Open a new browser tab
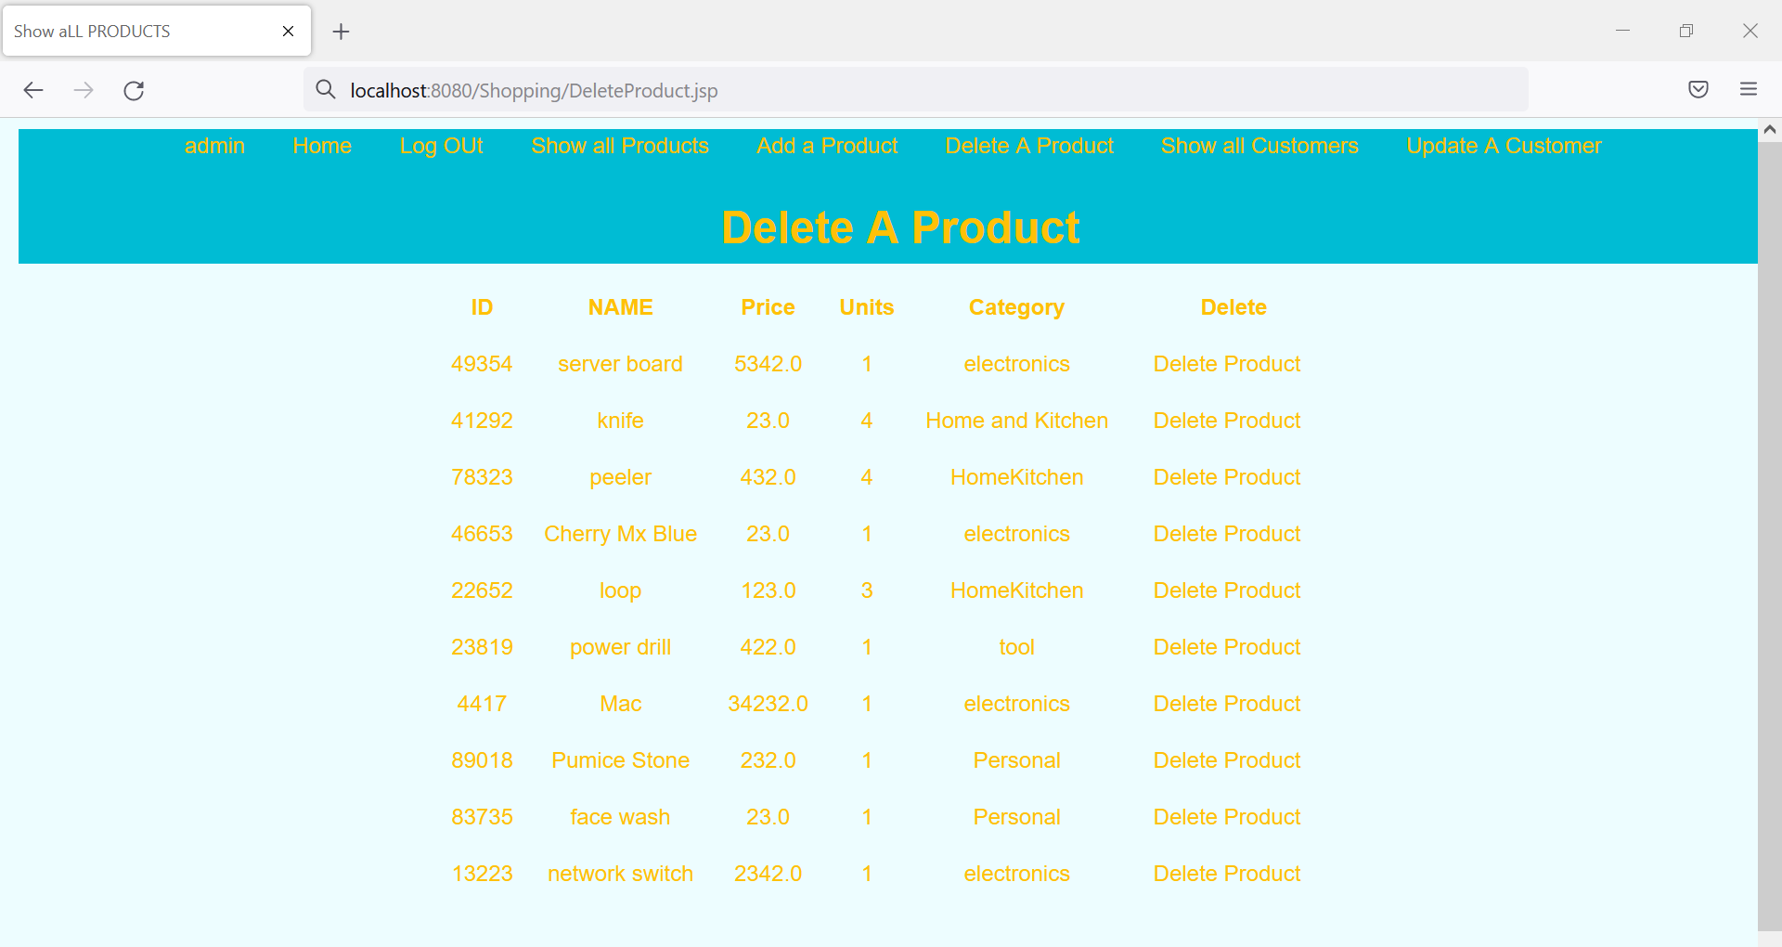 (x=341, y=32)
